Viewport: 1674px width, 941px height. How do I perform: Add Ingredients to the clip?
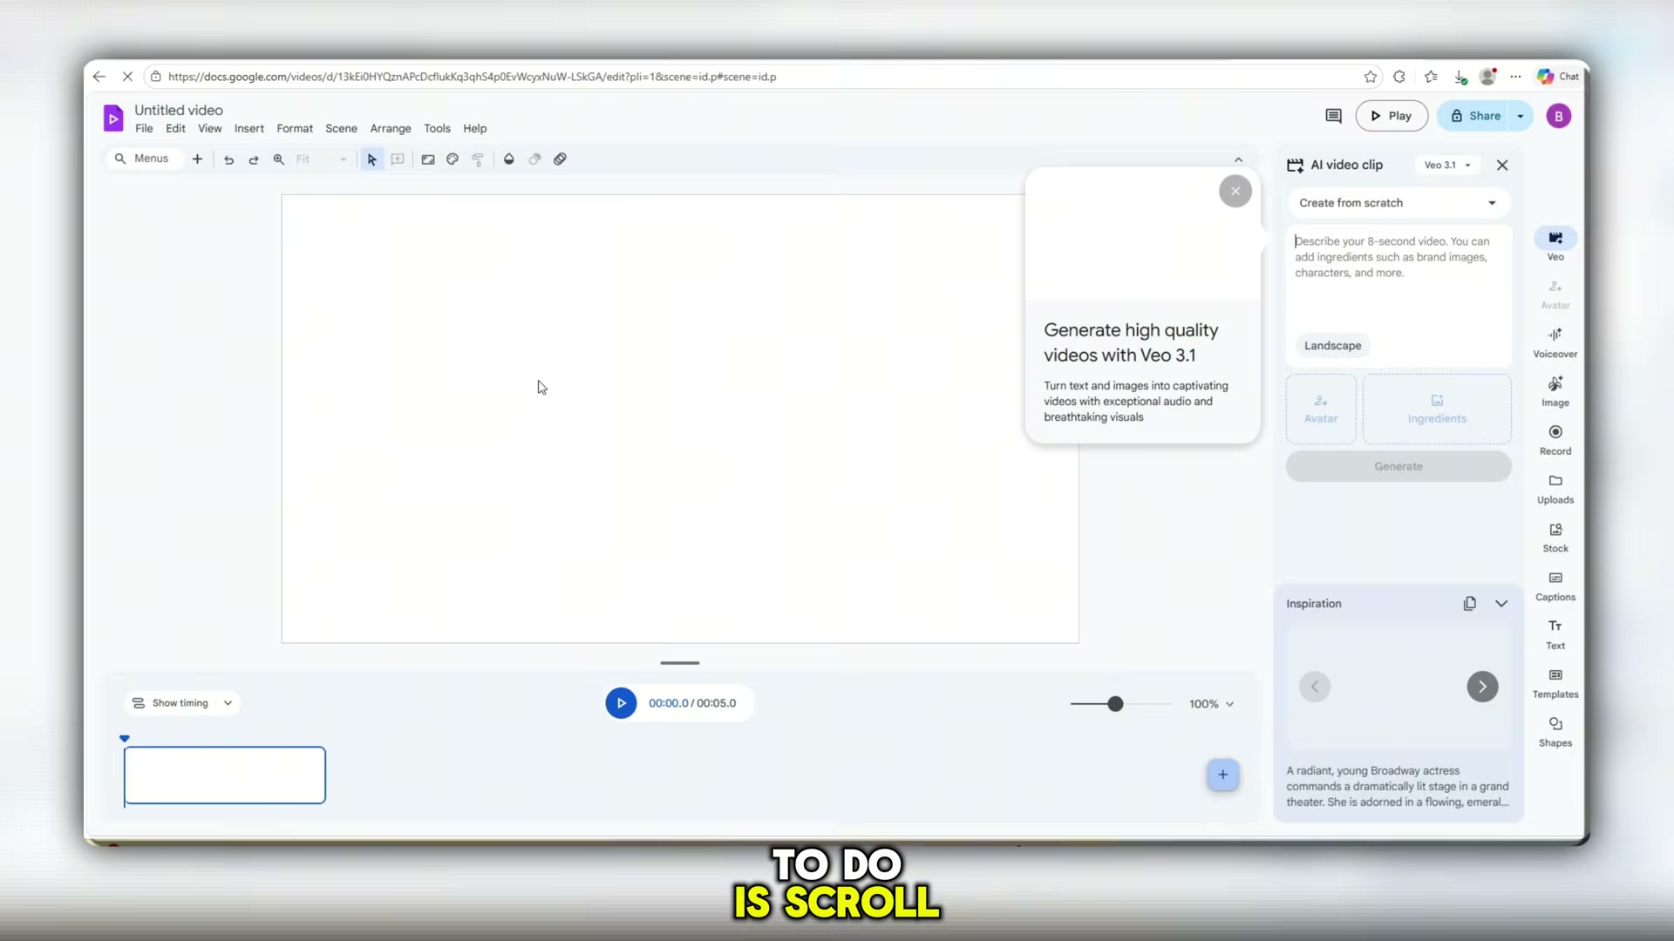(x=1437, y=409)
